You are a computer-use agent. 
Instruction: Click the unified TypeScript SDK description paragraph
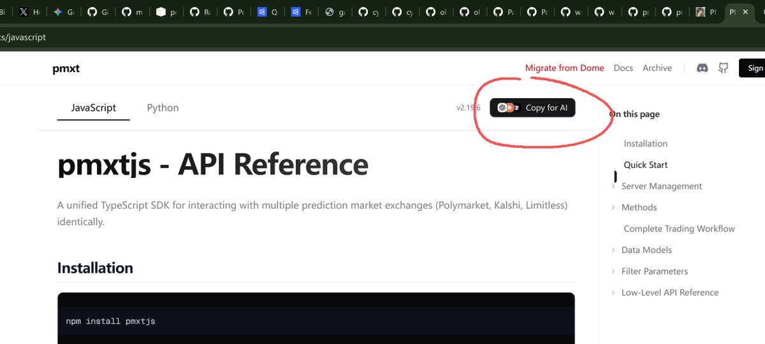312,214
